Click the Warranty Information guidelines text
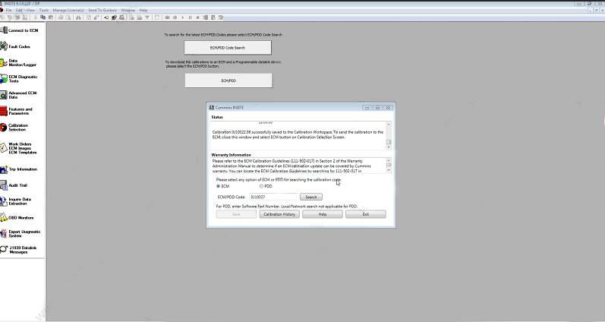Image resolution: width=605 pixels, height=322 pixels. point(291,166)
